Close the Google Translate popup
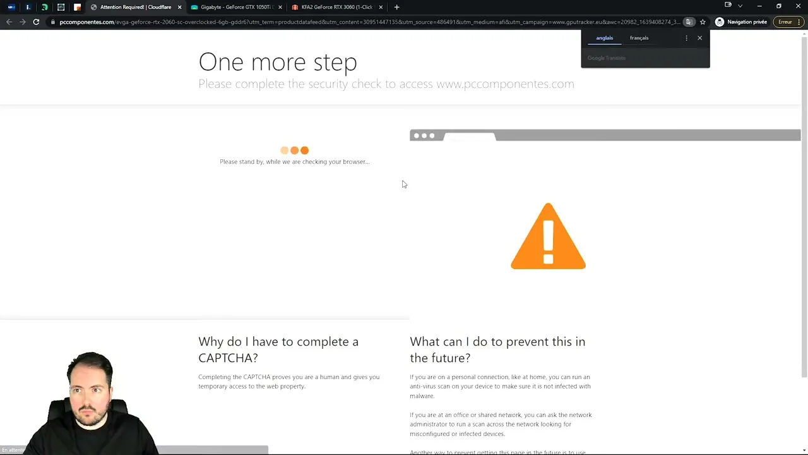This screenshot has width=808, height=455. (699, 38)
